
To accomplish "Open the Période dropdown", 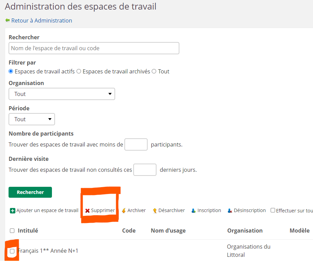I will click(x=32, y=119).
